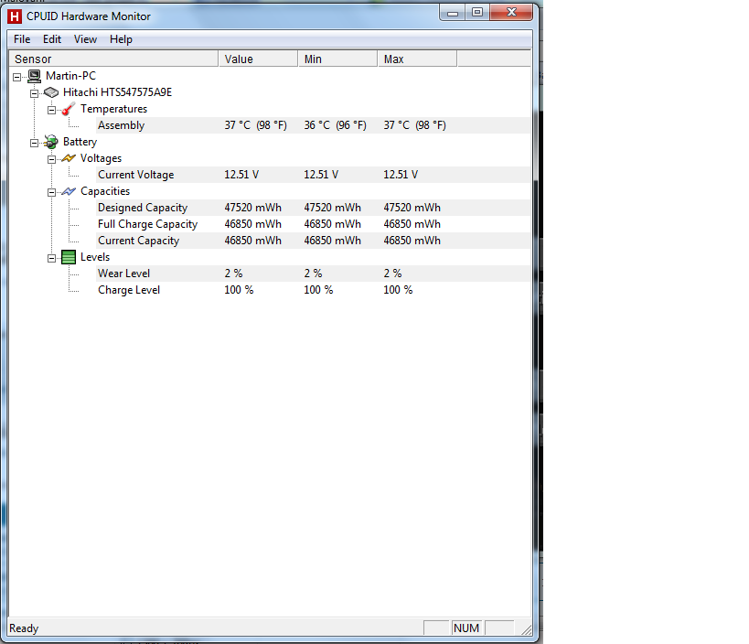
Task: Click Assembly value 37 °C (98 °F)
Action: 255,125
